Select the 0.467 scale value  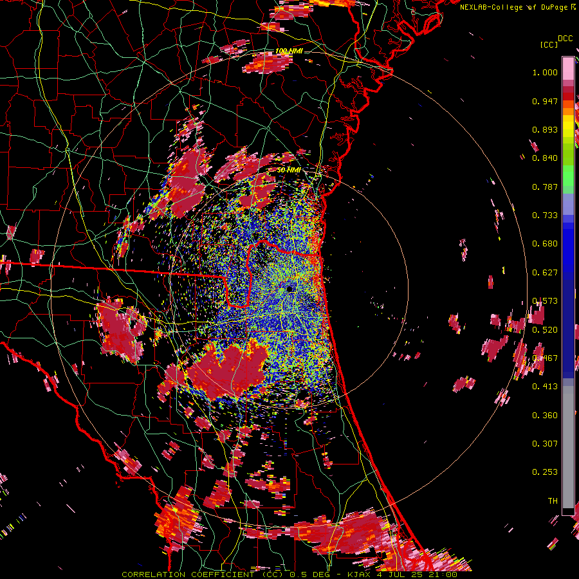click(x=545, y=358)
